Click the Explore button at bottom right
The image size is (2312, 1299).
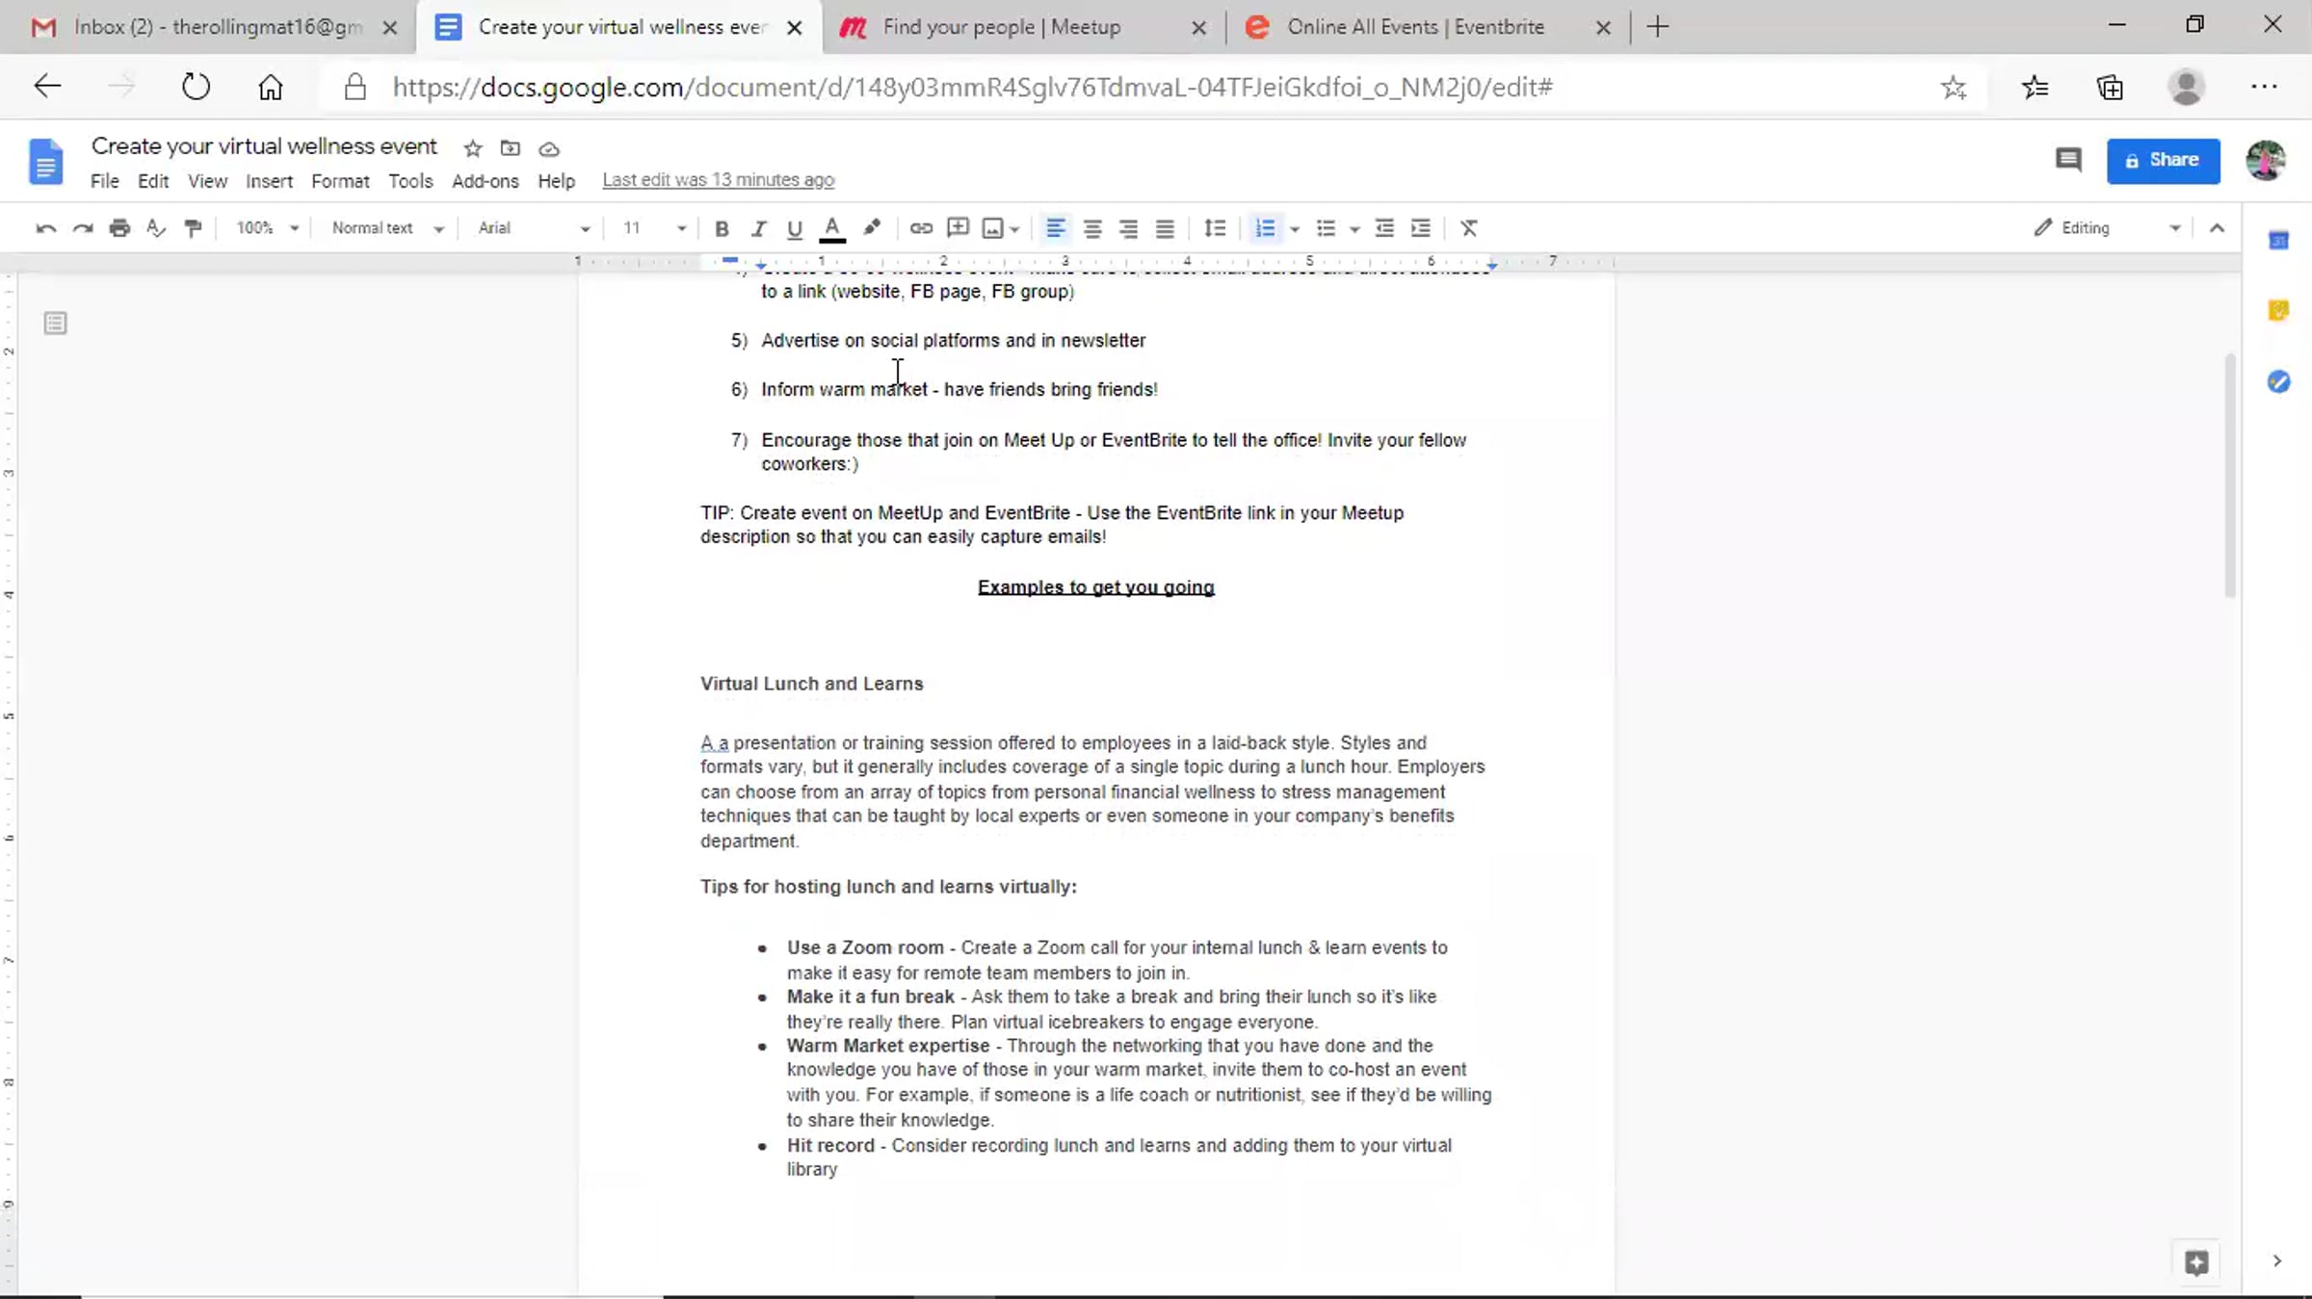coord(2195,1262)
